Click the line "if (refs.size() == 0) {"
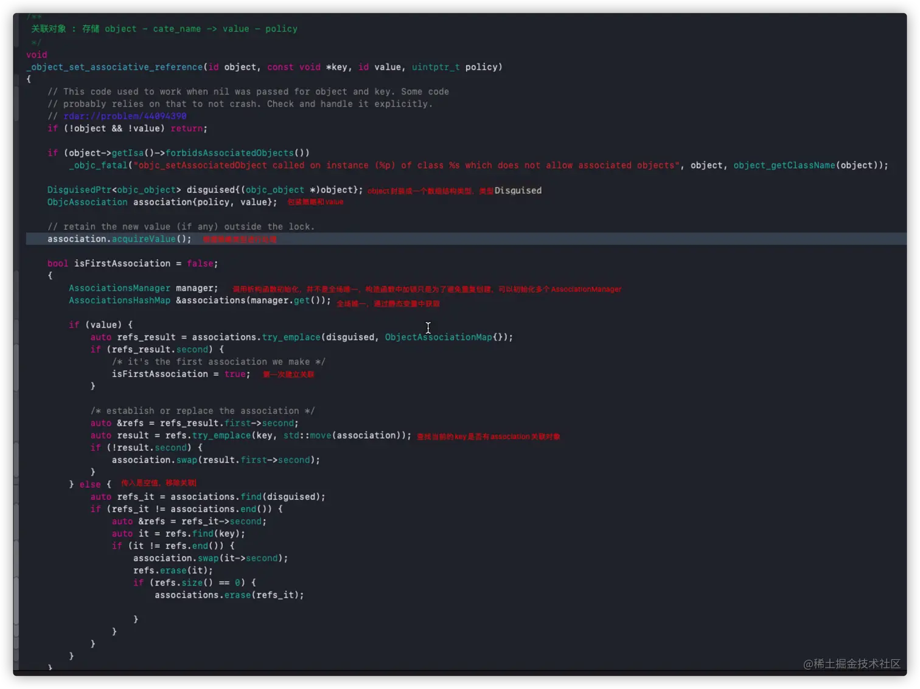 coord(195,583)
